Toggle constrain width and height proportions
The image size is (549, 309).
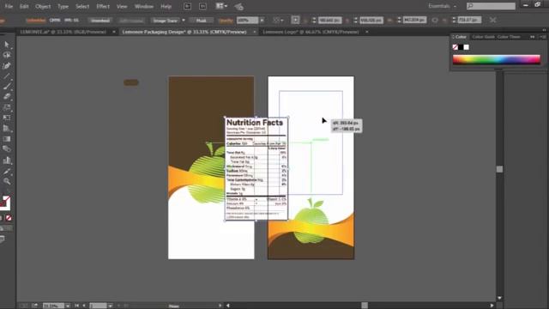435,21
